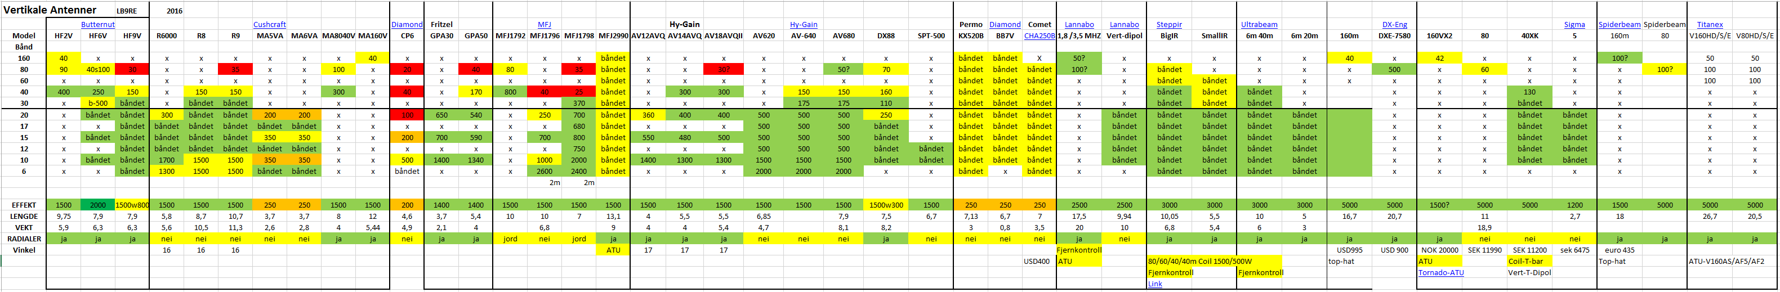The width and height of the screenshot is (1780, 292).
Task: Click the 'Link' hyperlink under Steppir column
Action: (x=1154, y=284)
